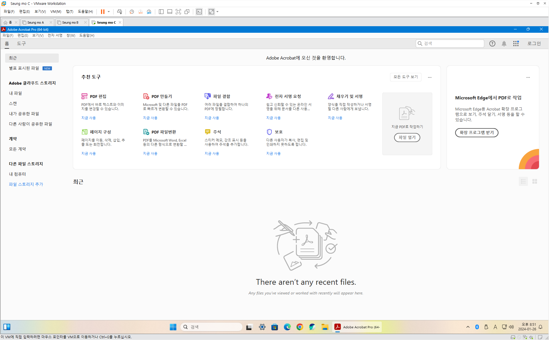Open the Adobe apps grid launcher
The height and width of the screenshot is (340, 549).
pos(516,44)
